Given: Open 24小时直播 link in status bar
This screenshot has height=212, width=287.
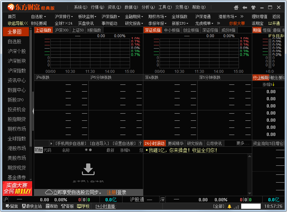Looking at the screenshot, I should click(106, 206).
